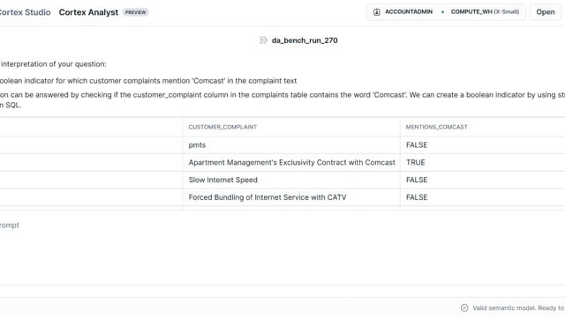Click the Cortex Analyst title

pyautogui.click(x=88, y=12)
